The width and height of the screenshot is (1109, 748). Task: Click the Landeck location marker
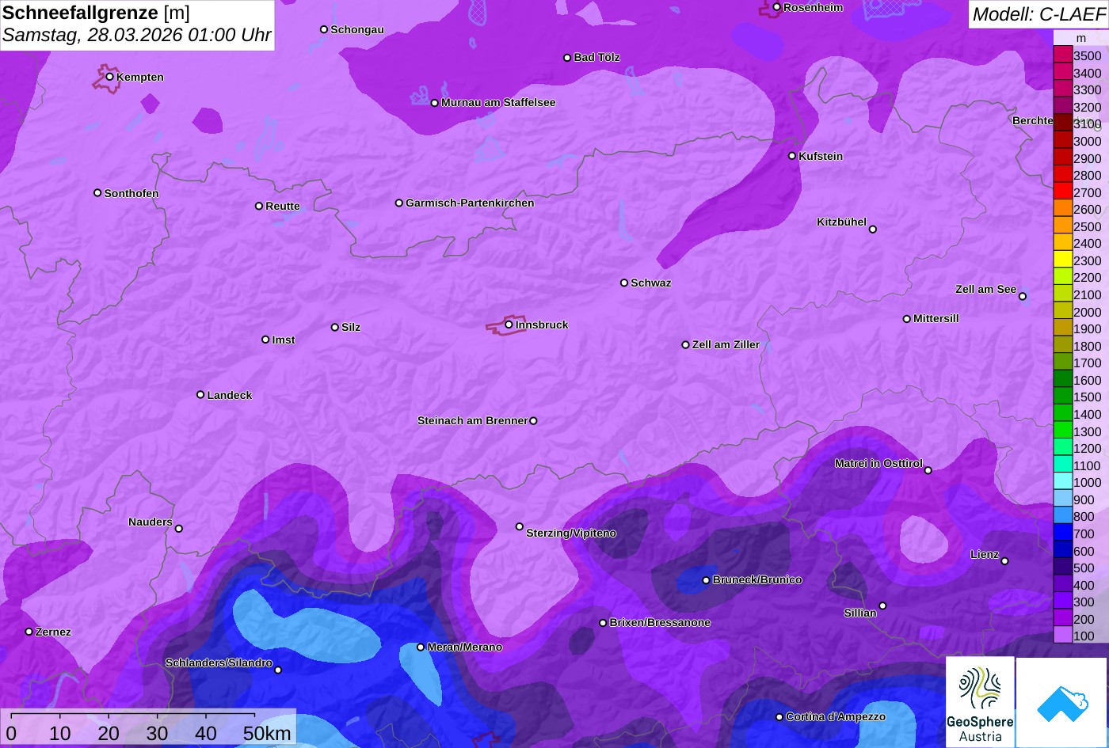click(x=200, y=394)
